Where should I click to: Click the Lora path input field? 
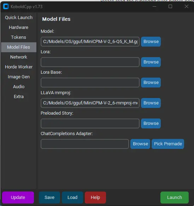(90, 62)
